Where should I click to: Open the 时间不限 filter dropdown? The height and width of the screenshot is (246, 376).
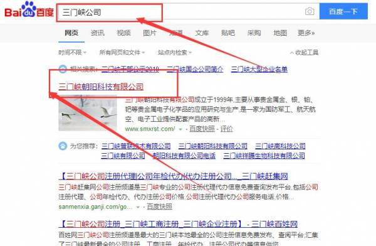[73, 52]
